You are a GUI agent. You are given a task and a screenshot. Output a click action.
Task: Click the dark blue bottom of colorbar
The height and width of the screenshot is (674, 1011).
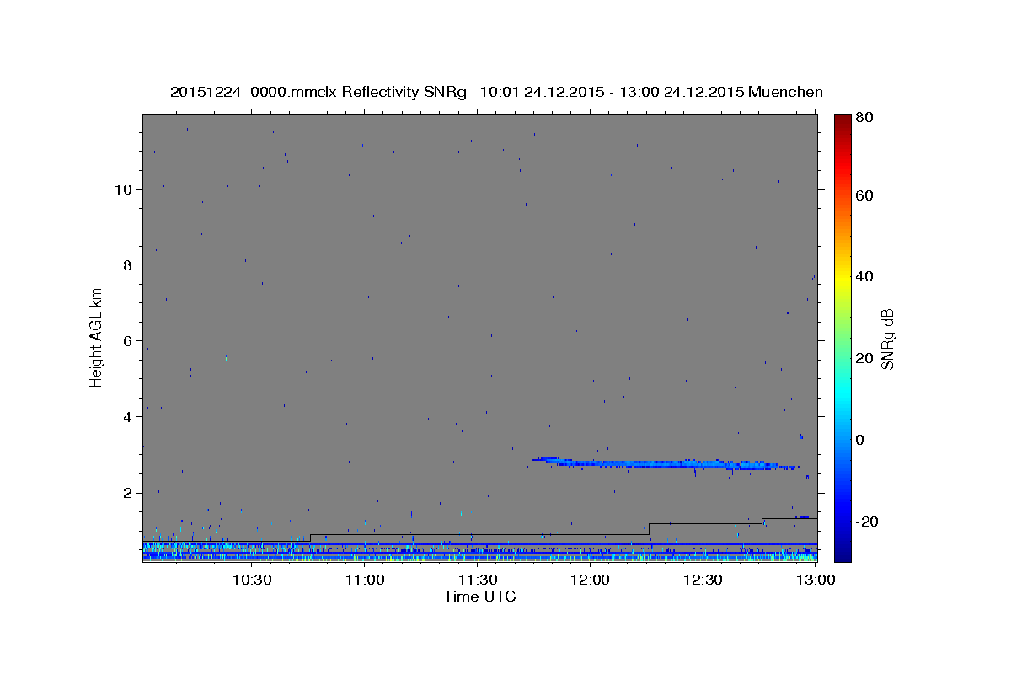(x=842, y=552)
